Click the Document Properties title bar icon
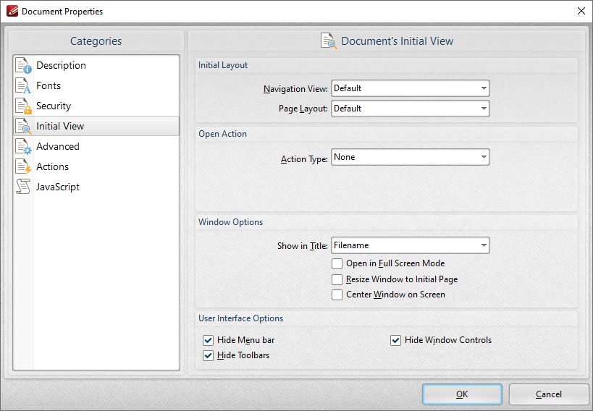 click(12, 11)
